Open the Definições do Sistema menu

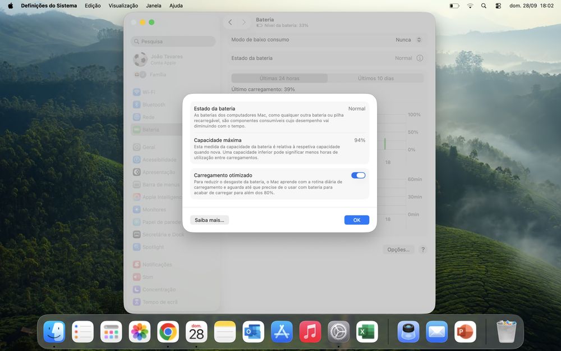pyautogui.click(x=49, y=6)
